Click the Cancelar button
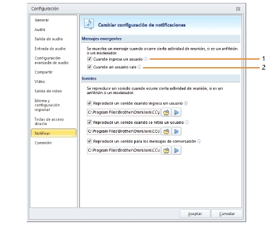 pyautogui.click(x=227, y=214)
